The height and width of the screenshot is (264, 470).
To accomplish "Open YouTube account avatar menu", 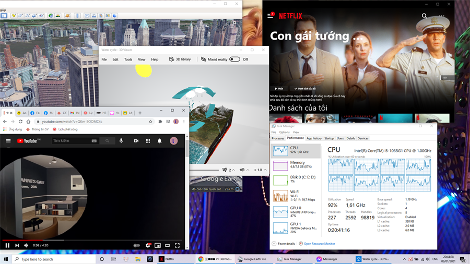I will tap(173, 141).
